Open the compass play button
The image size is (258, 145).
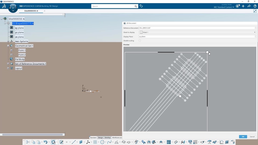(13, 8)
